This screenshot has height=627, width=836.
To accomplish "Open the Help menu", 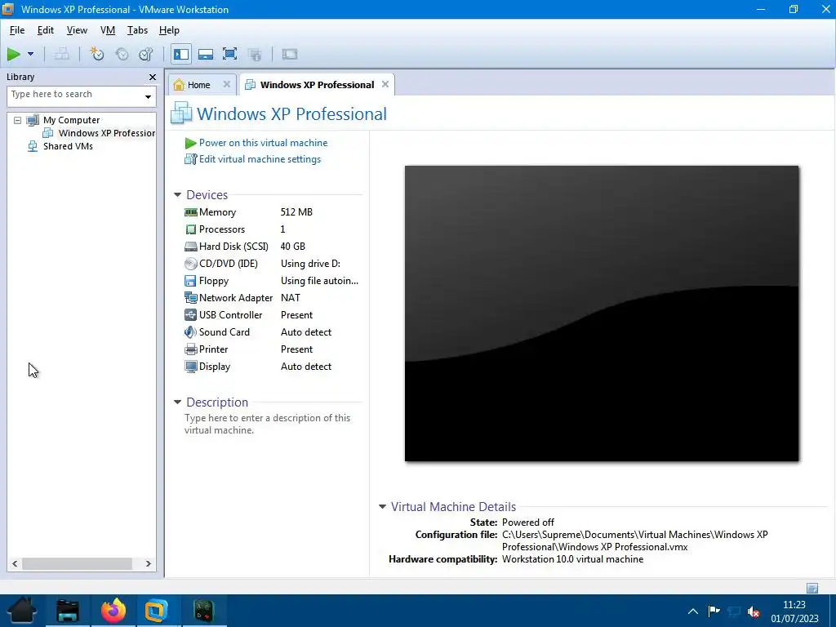I will point(169,30).
